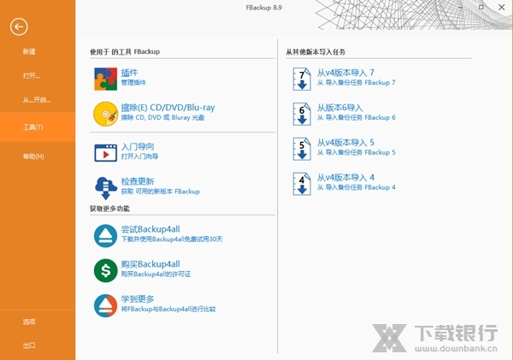Click 将FBackup与Backup4all进行比较 text
This screenshot has height=360, width=513.
(x=168, y=309)
